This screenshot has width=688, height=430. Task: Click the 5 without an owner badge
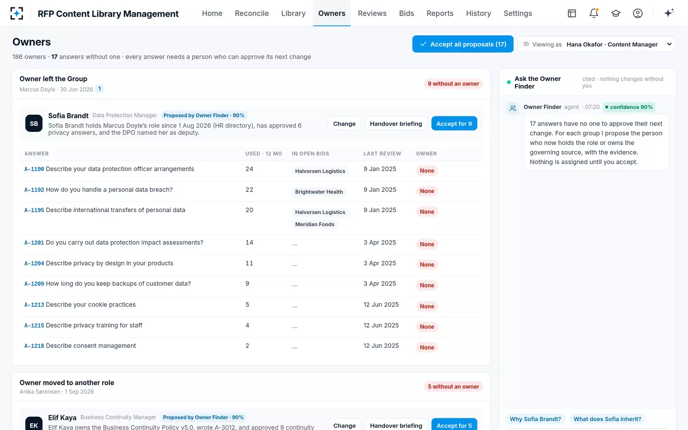(453, 387)
